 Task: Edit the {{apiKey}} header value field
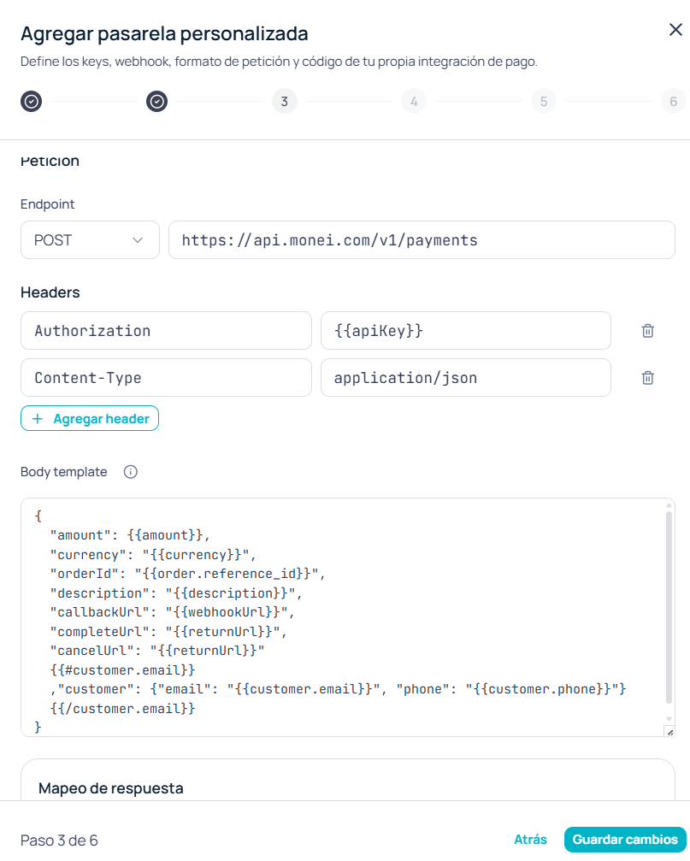(x=466, y=331)
